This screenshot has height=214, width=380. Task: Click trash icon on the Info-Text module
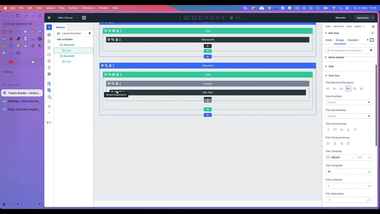tap(120, 92)
